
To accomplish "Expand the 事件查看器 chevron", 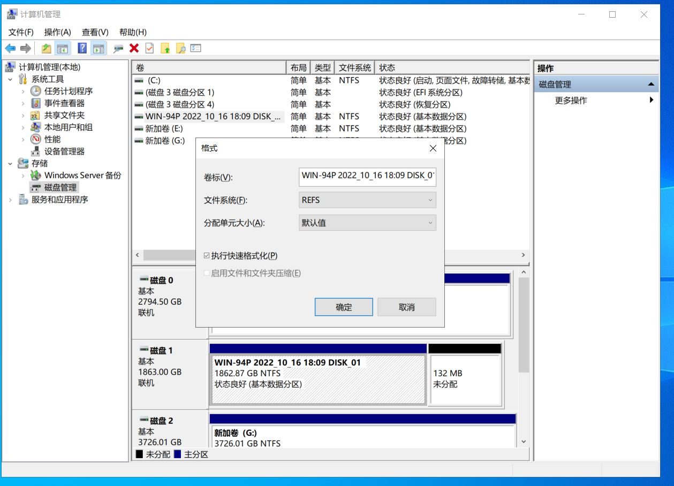I will (x=23, y=103).
